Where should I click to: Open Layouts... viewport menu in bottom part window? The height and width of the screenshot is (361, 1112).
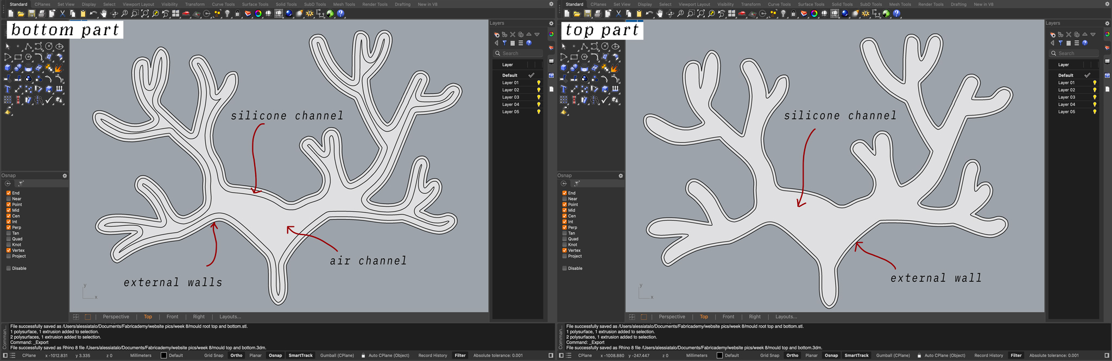click(230, 316)
